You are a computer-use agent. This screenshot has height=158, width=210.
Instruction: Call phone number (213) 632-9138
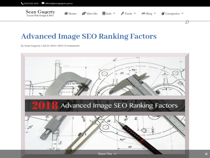[31, 3]
